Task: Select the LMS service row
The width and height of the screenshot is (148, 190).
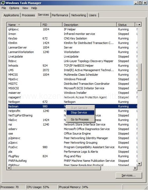Action: 73,70
